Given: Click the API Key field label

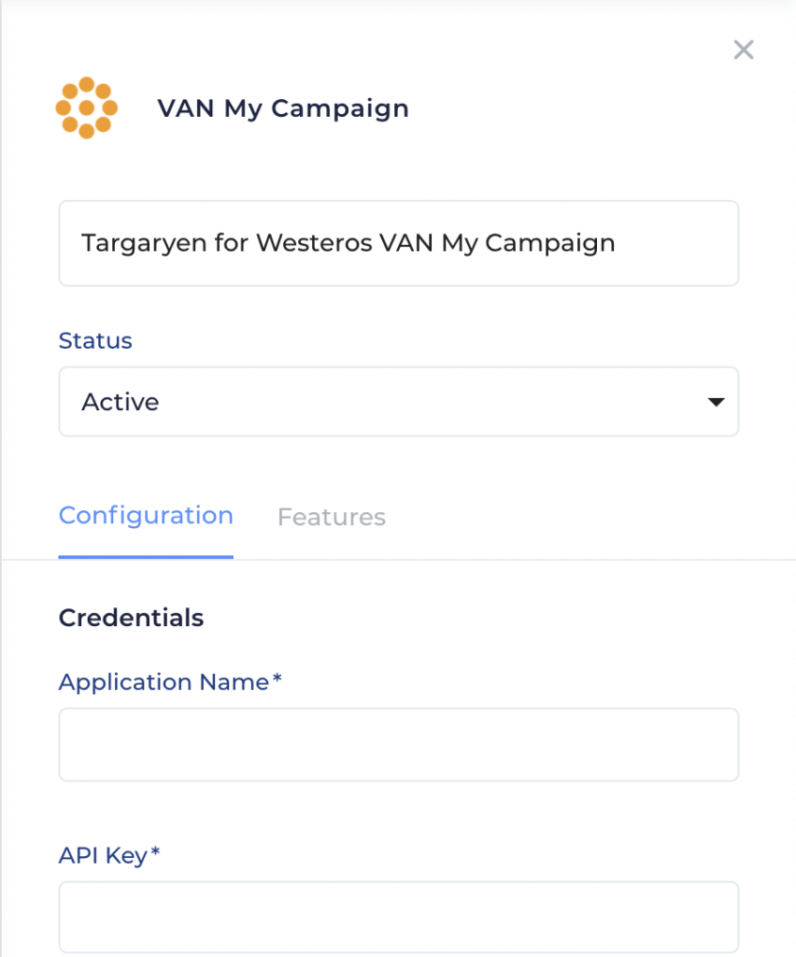Looking at the screenshot, I should (x=103, y=856).
